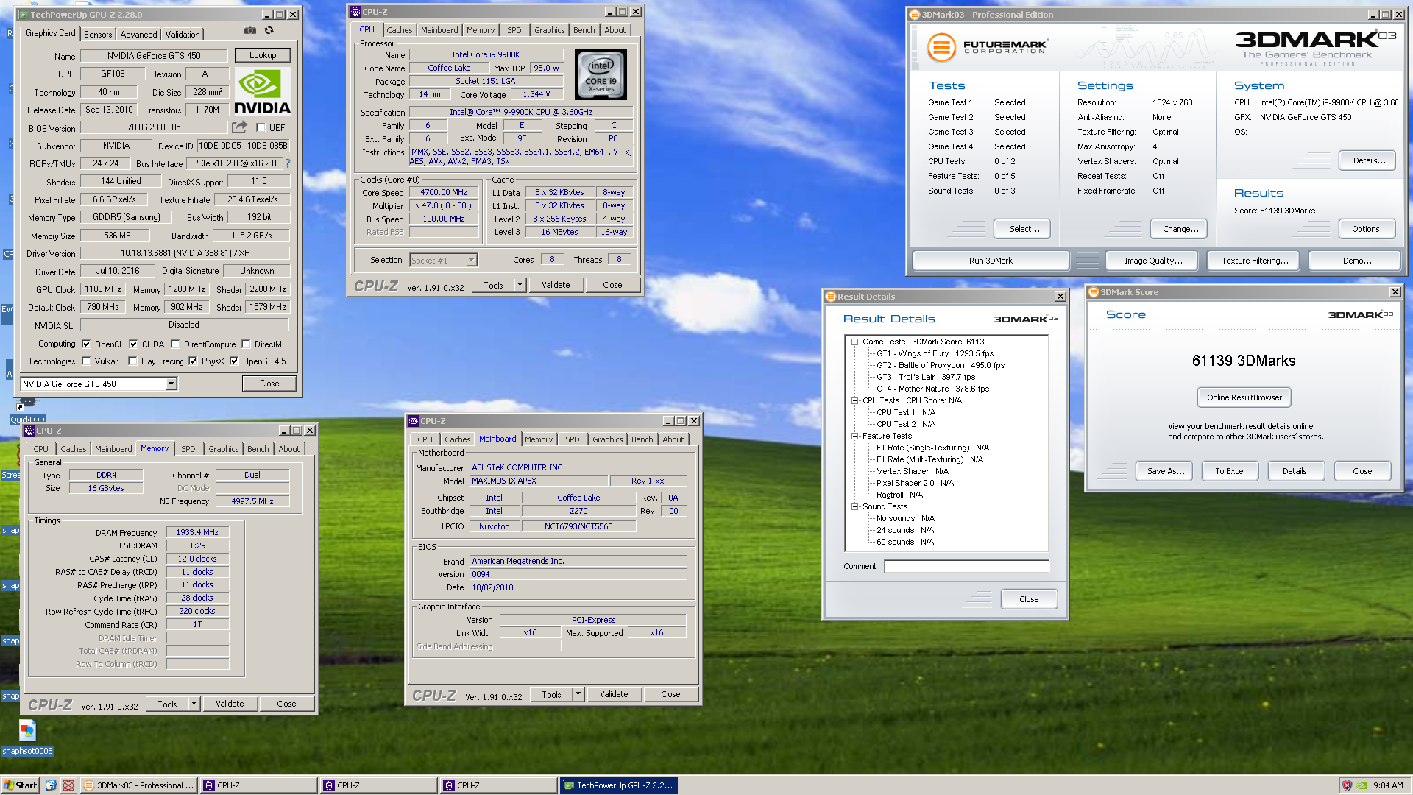Click the Futuremark Corporation logo
This screenshot has height=795, width=1413.
(986, 47)
